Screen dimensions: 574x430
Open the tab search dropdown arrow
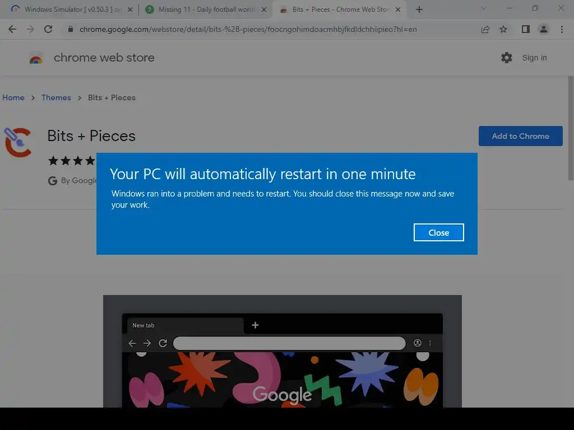(x=483, y=8)
